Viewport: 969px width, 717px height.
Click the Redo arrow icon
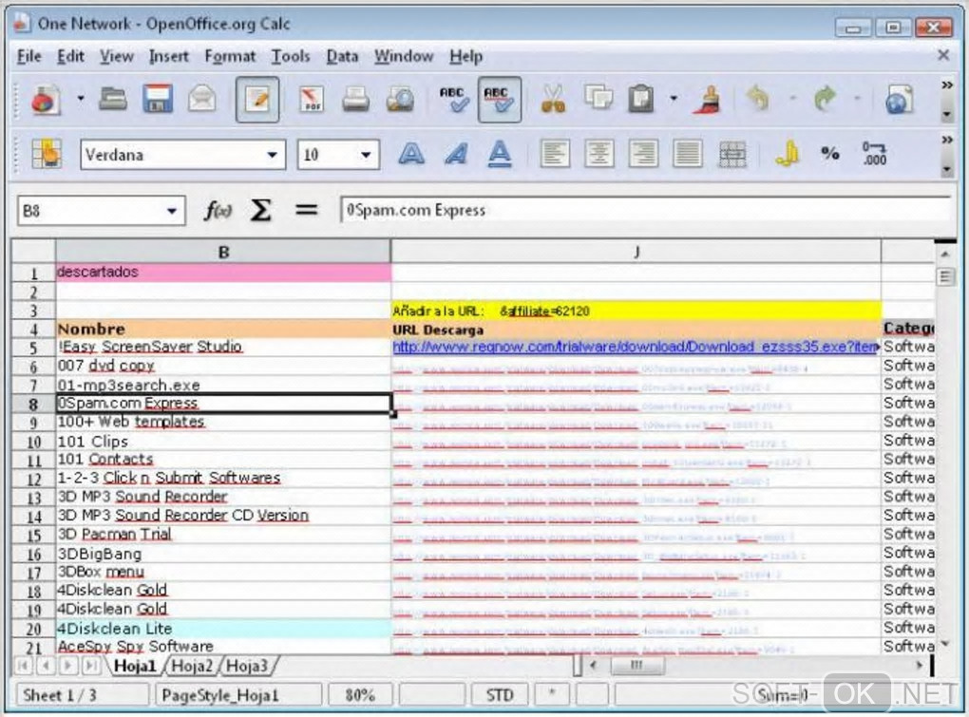pyautogui.click(x=825, y=98)
